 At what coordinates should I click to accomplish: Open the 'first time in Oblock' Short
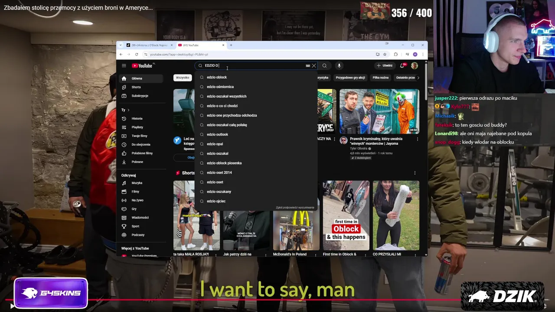click(346, 215)
